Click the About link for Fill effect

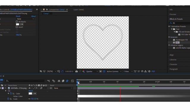pos(34,16)
